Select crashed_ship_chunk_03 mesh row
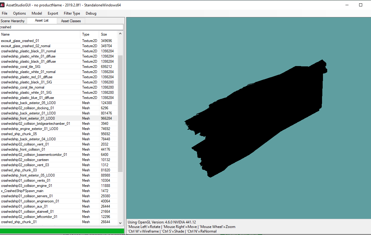This screenshot has width=371, height=235. pyautogui.click(x=59, y=170)
